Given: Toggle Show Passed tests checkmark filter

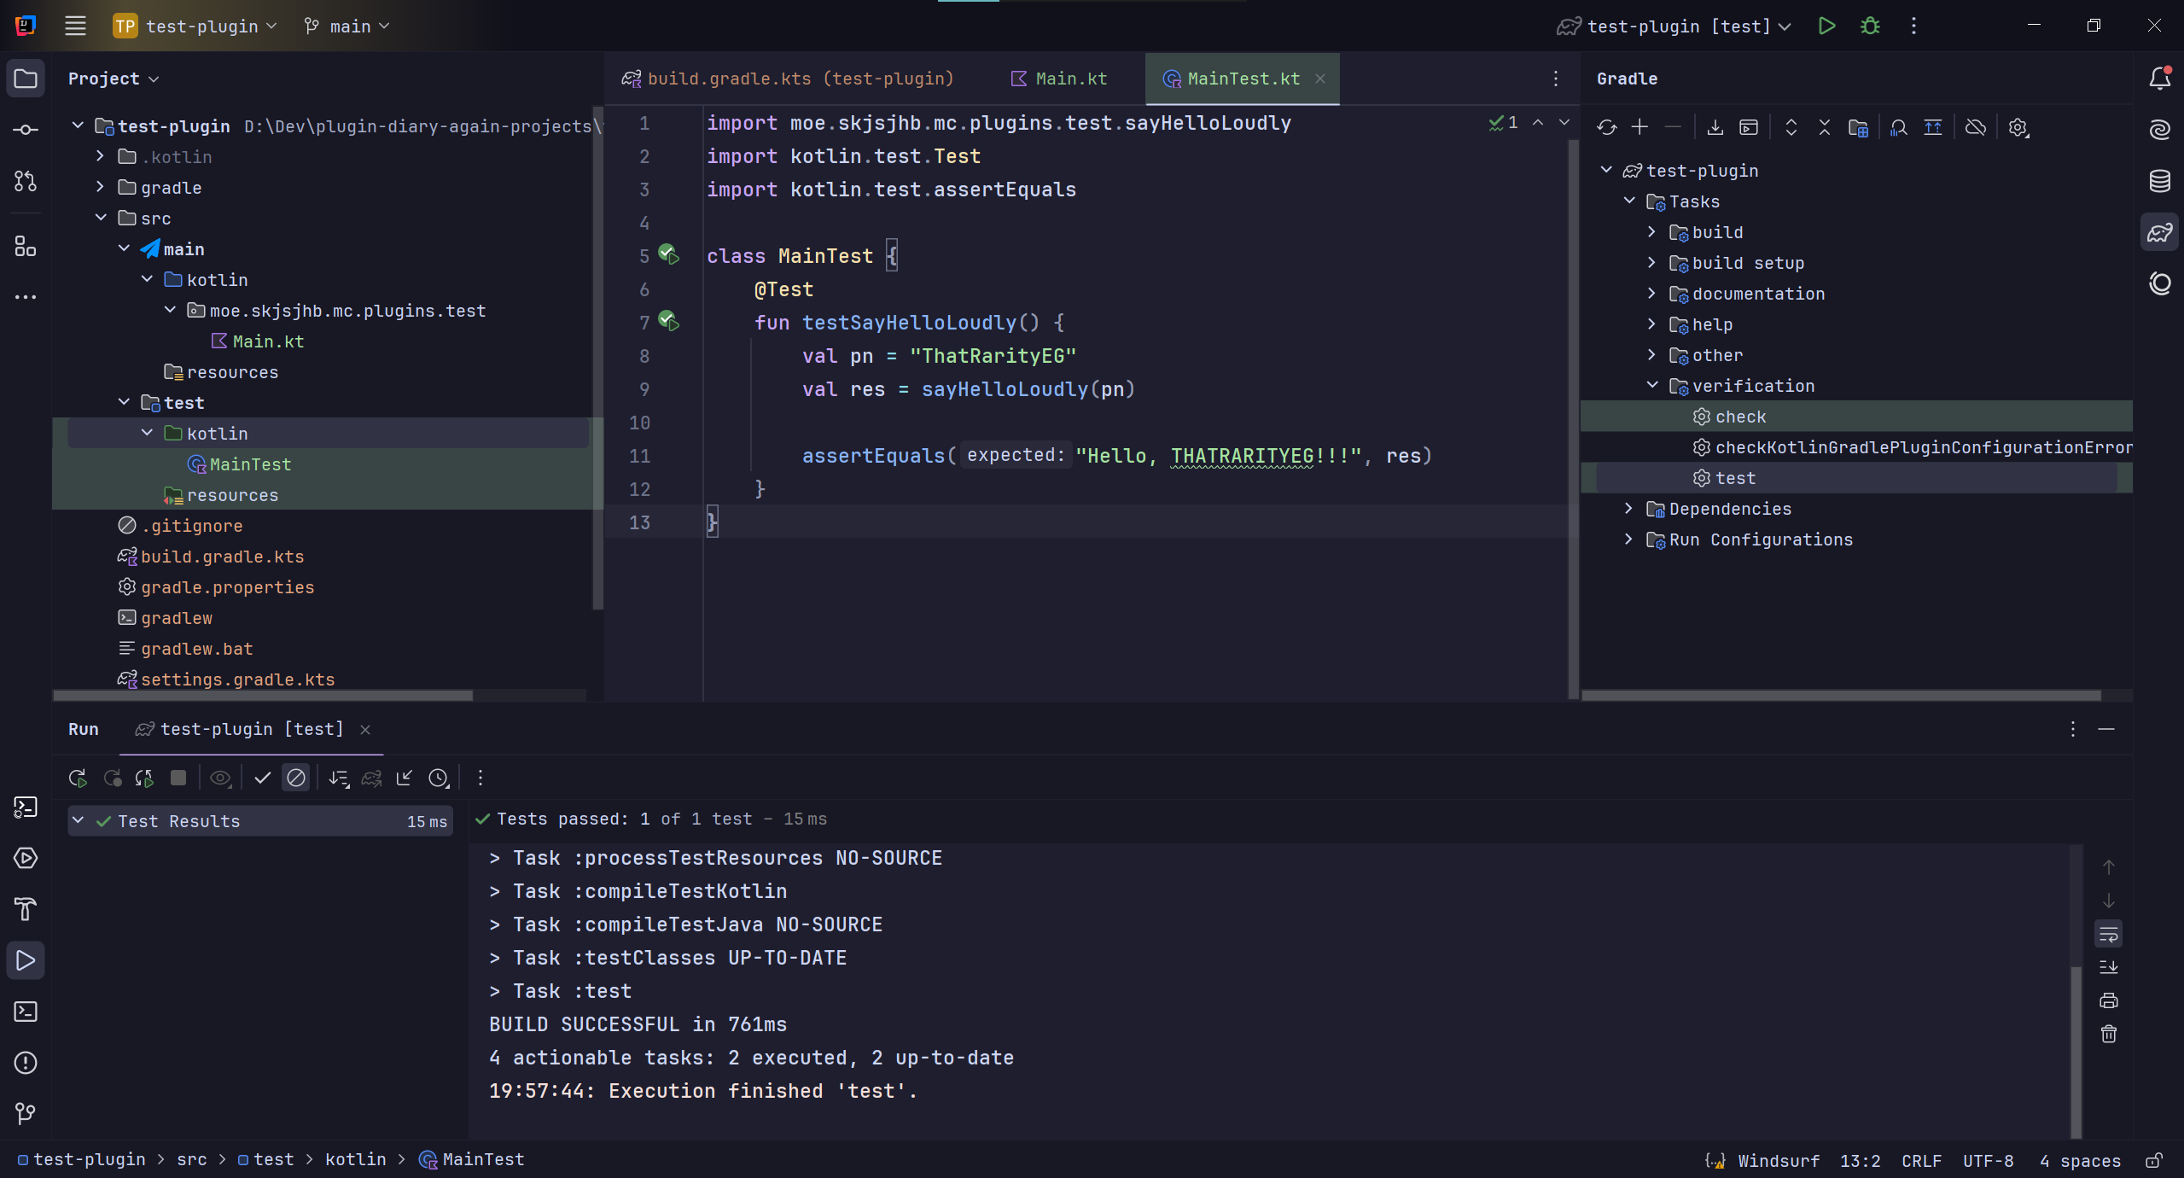Looking at the screenshot, I should (x=262, y=779).
